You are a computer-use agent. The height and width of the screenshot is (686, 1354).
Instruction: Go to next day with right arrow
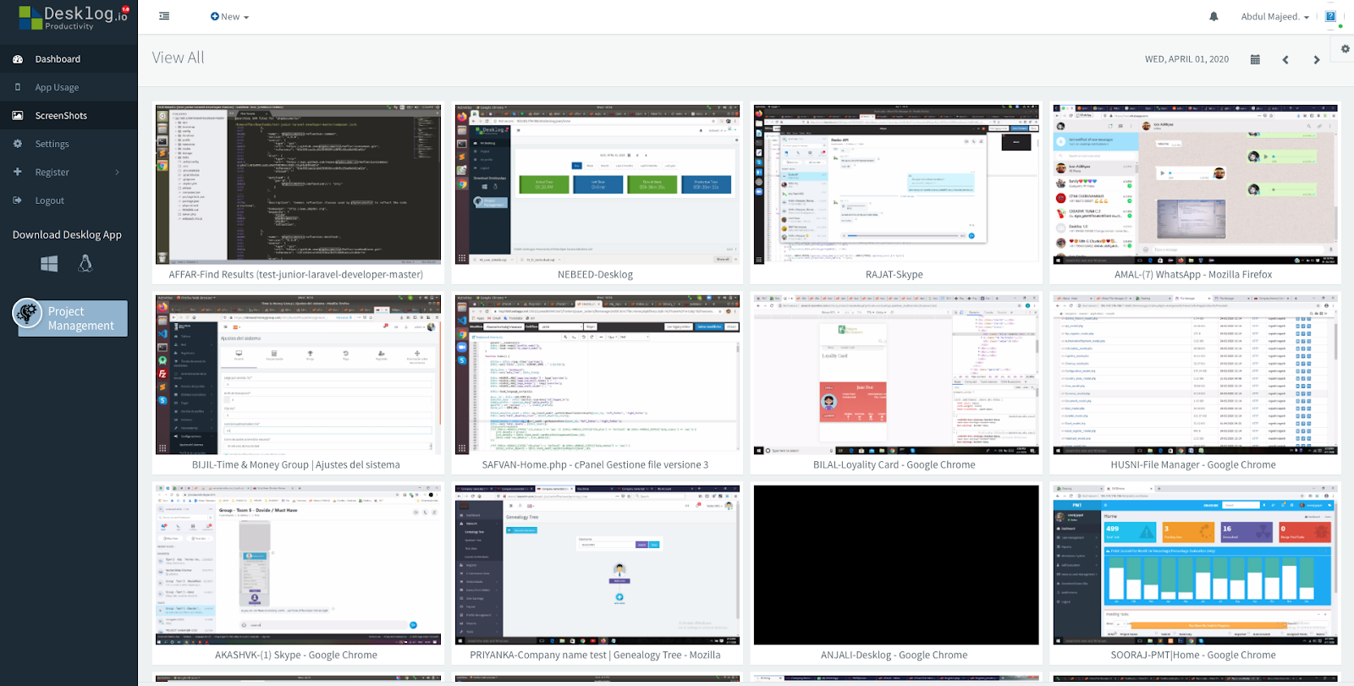click(x=1316, y=60)
